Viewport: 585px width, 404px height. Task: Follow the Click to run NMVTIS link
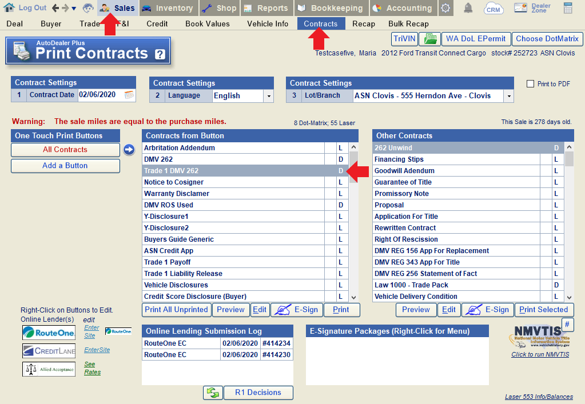click(540, 354)
